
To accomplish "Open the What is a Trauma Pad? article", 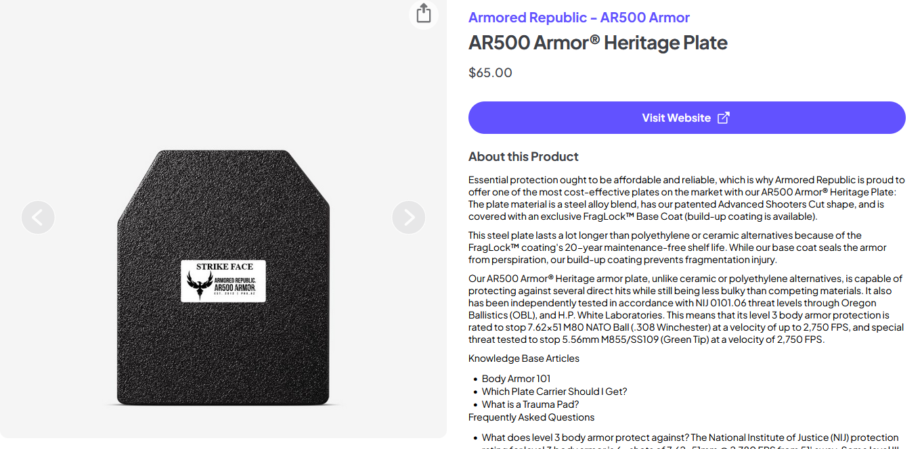I will tap(530, 404).
